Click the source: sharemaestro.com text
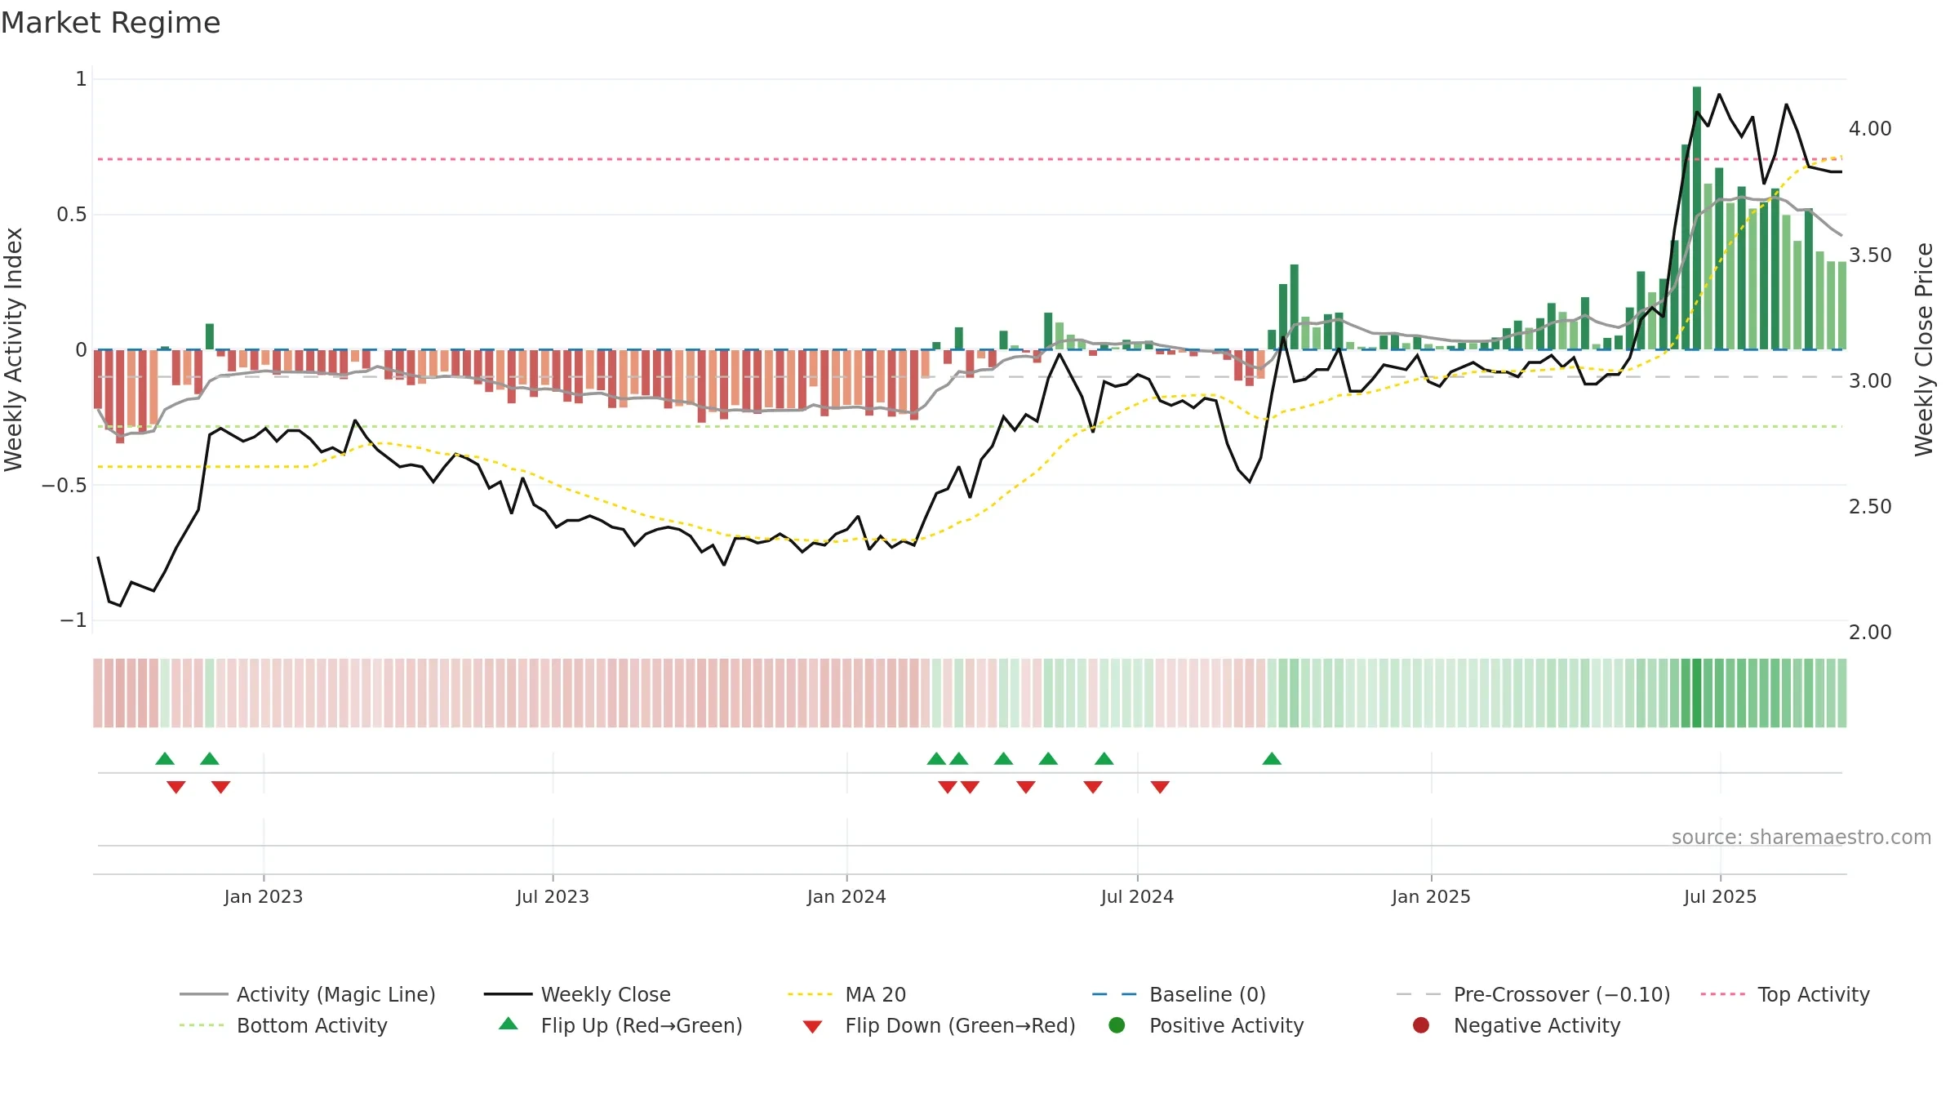Image resolution: width=1959 pixels, height=1102 pixels. [1801, 837]
